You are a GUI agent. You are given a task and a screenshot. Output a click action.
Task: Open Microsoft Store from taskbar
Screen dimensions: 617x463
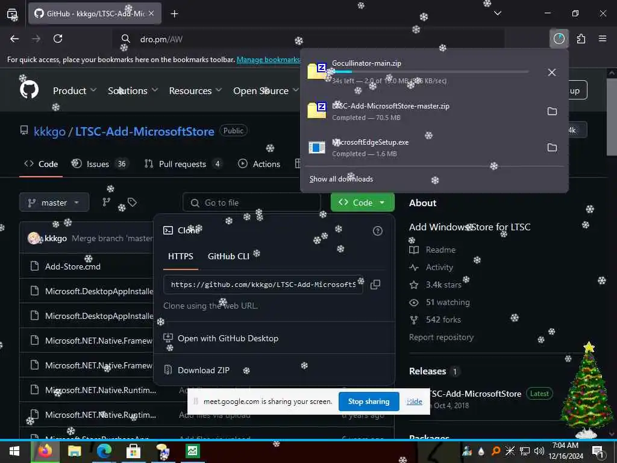133,451
